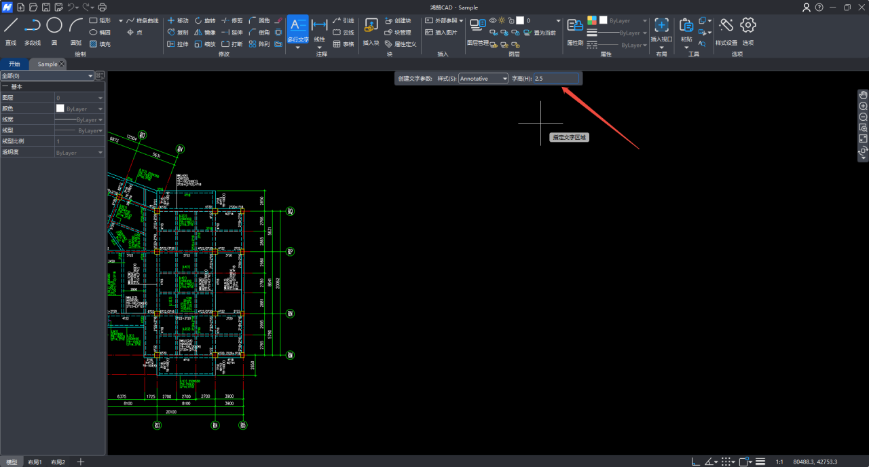Toggle lineweight display in status bar
This screenshot has width=869, height=467.
pyautogui.click(x=760, y=462)
